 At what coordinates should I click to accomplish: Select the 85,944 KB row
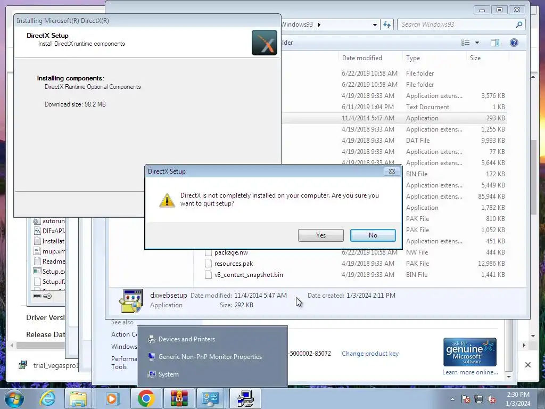[x=455, y=197]
